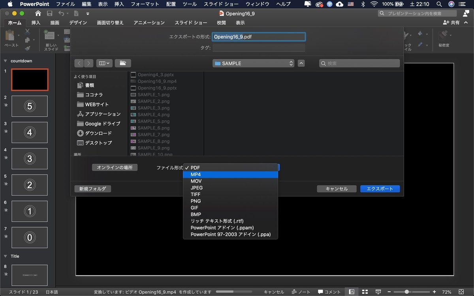Collapse the dialog with the chevron-up button
Viewport: 474px width, 296px height.
(301, 63)
